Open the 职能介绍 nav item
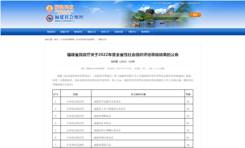 65,32
